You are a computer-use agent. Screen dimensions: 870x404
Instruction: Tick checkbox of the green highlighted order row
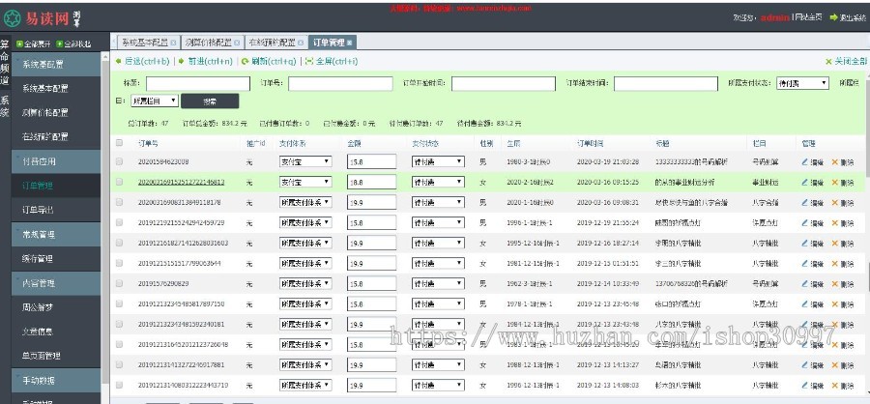click(119, 182)
